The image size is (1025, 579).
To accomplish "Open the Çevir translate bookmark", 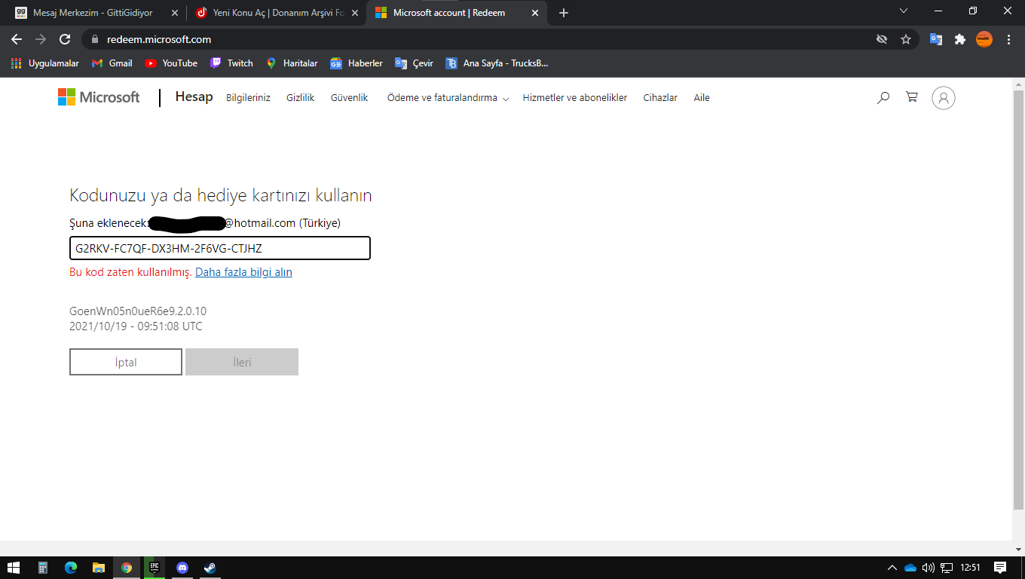I will tap(415, 63).
